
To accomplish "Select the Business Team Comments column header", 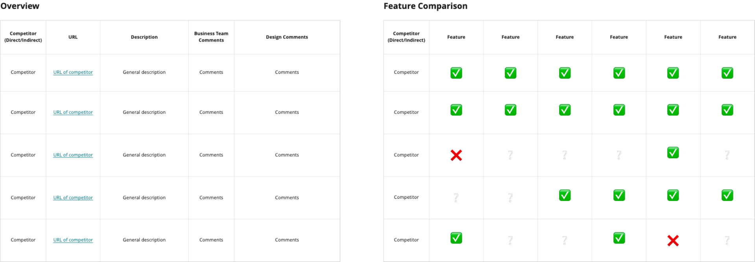I will [211, 37].
